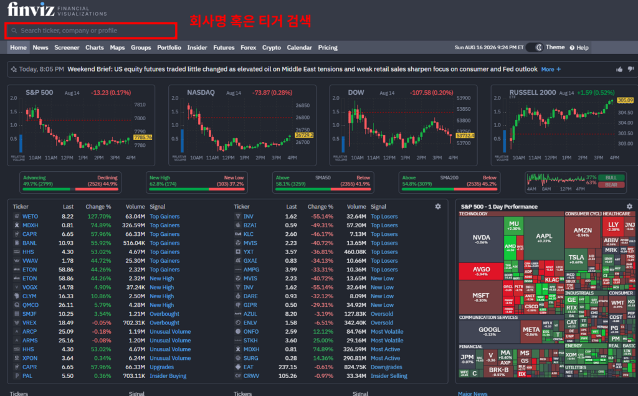This screenshot has height=396, width=638.
Task: Click the GOOGL tile in heatmap
Action: (490, 331)
